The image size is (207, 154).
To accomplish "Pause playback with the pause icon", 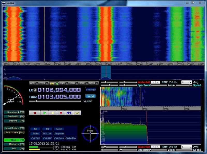I will [x=53, y=112].
